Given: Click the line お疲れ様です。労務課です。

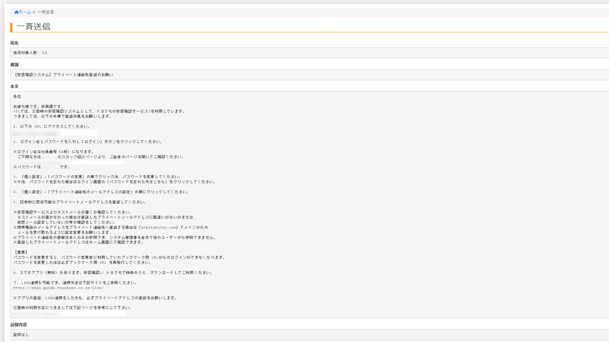Looking at the screenshot, I should 39,106.
